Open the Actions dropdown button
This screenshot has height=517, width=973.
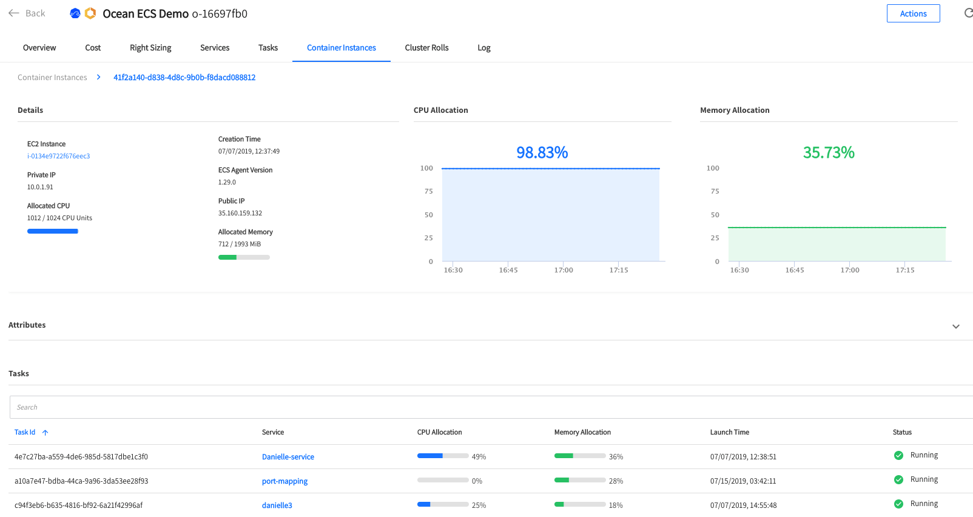tap(913, 13)
